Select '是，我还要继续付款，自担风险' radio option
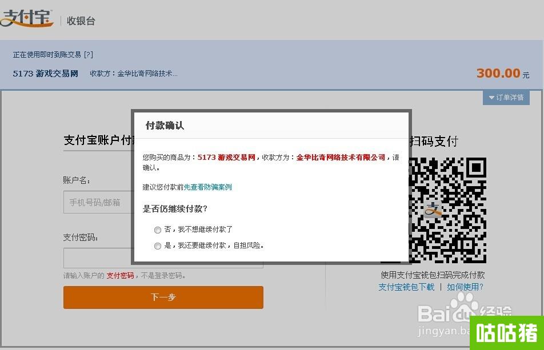 click(158, 246)
